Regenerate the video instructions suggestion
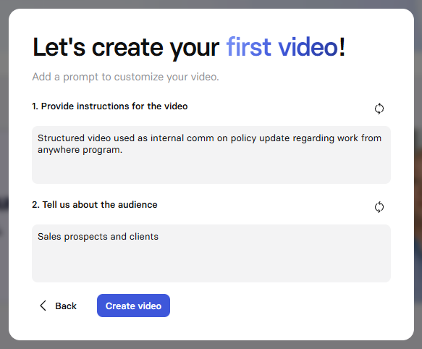The width and height of the screenshot is (422, 349). point(379,109)
